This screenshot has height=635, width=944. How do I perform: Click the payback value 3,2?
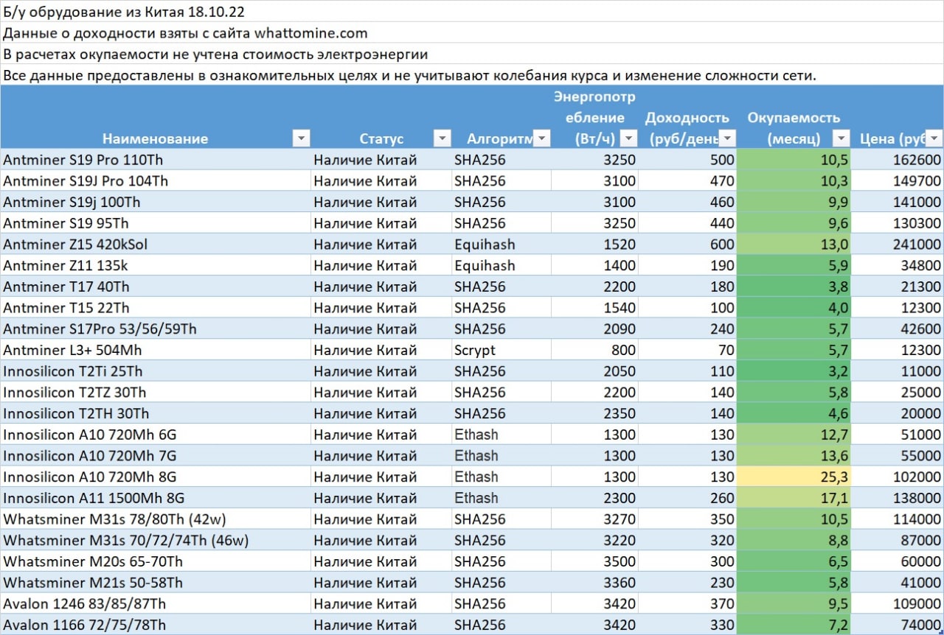coord(794,371)
